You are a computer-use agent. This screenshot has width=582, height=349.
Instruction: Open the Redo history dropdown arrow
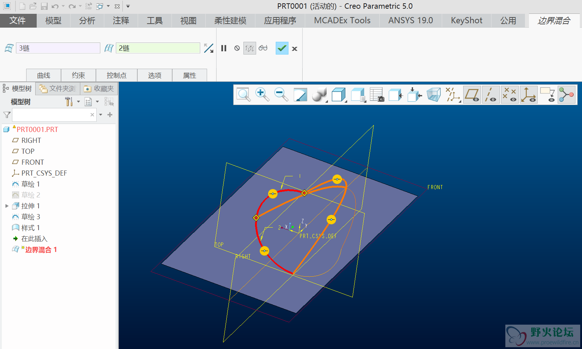[80, 6]
